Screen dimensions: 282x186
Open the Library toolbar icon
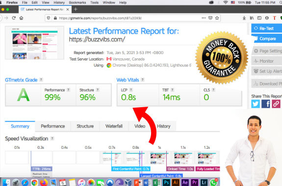click(252, 18)
